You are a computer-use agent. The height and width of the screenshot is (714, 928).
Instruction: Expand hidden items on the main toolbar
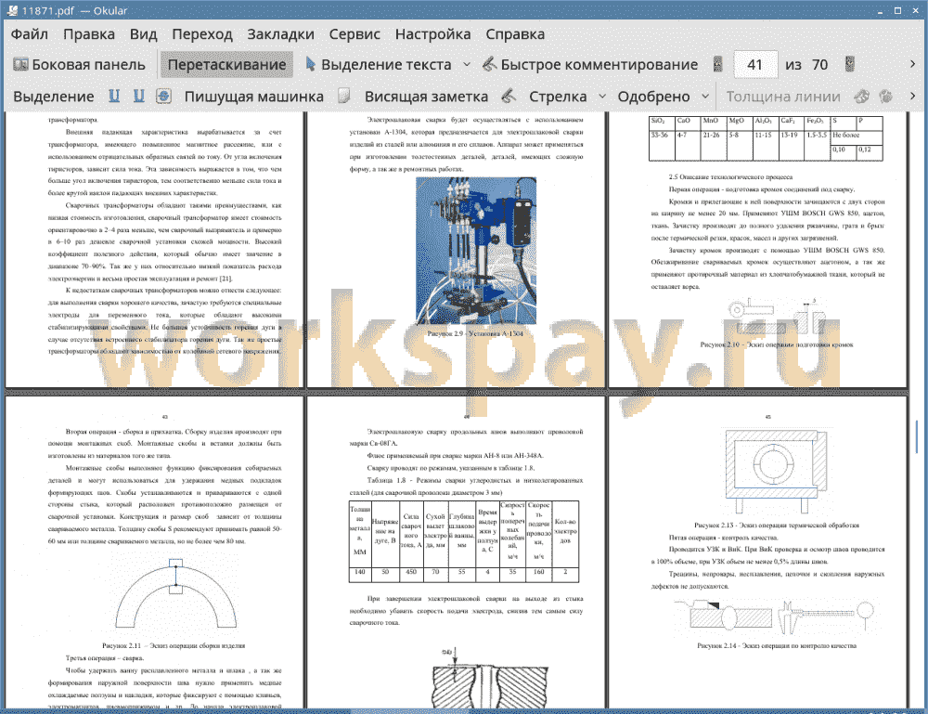(912, 64)
